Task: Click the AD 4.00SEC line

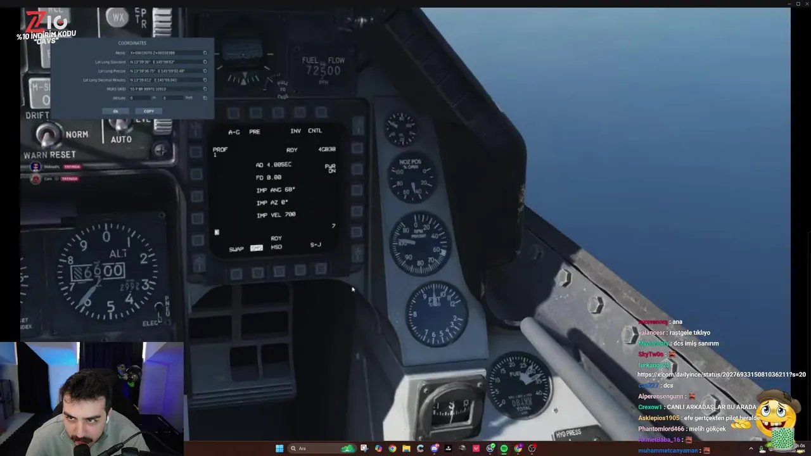Action: [x=274, y=165]
